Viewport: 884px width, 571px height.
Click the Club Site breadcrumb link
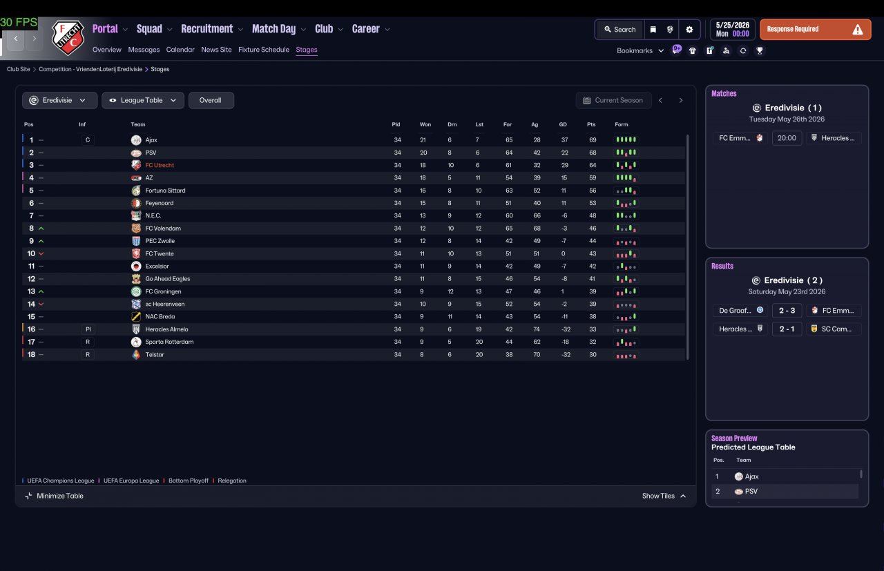19,69
